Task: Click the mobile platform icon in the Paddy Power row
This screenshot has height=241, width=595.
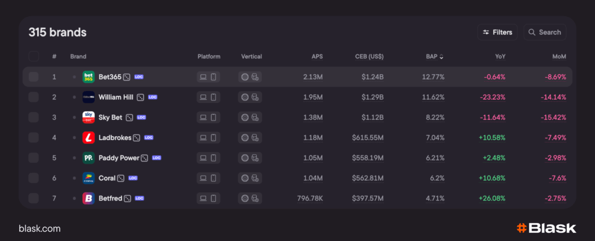Action: click(x=213, y=158)
